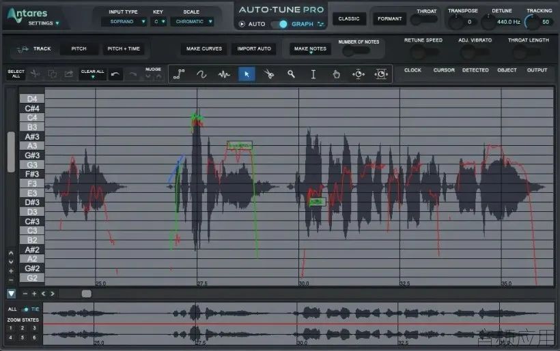Click the vertical pitch scrollbar thumb
The image size is (560, 351).
click(11, 152)
